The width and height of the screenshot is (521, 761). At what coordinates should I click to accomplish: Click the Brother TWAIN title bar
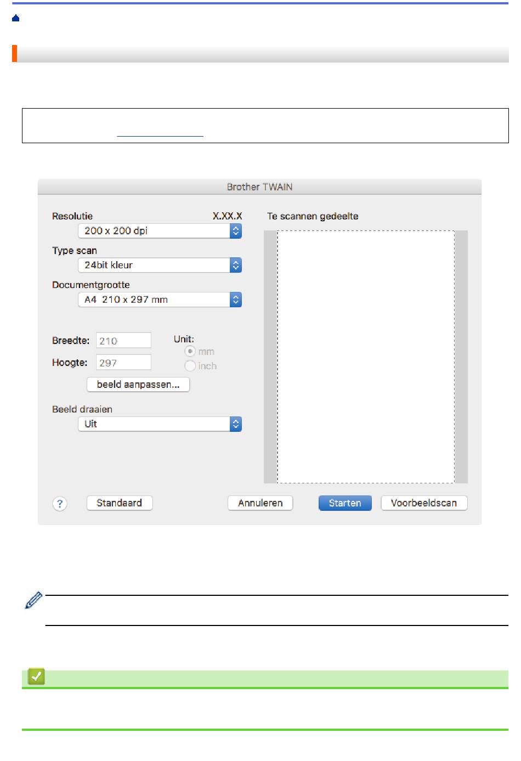pyautogui.click(x=259, y=187)
